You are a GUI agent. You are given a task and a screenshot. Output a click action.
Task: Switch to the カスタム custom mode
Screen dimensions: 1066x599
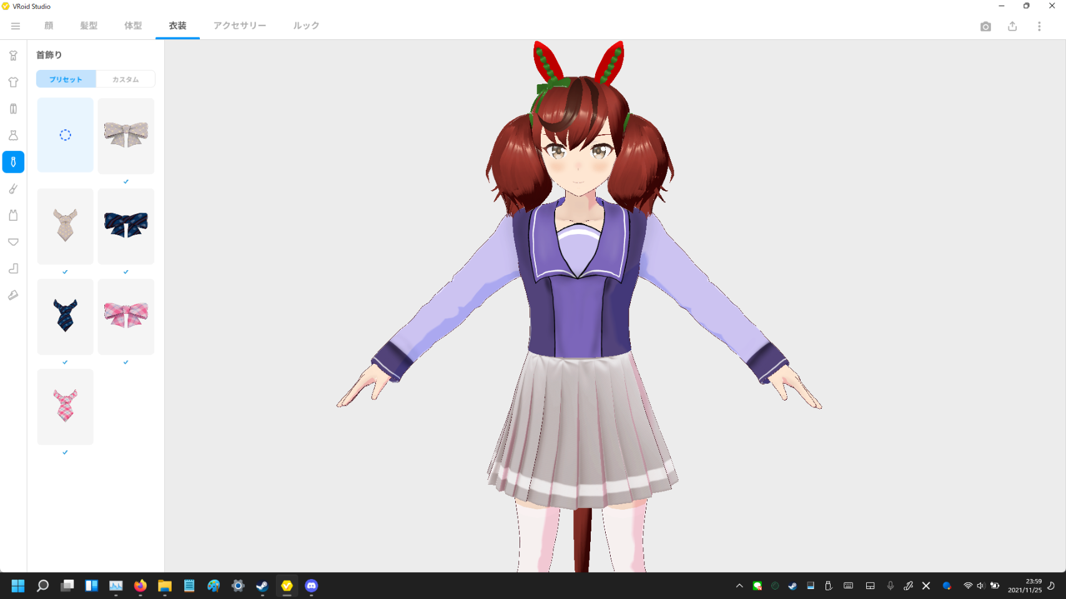[x=126, y=79]
